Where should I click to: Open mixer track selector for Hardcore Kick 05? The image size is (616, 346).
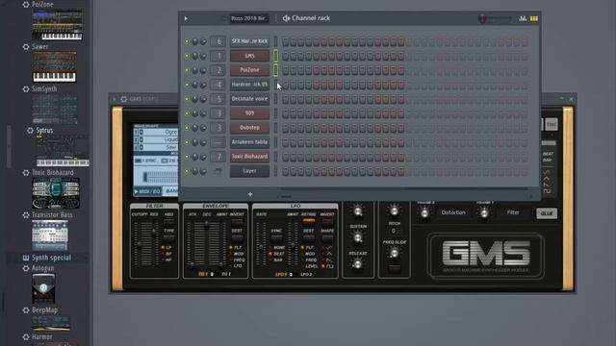click(218, 85)
